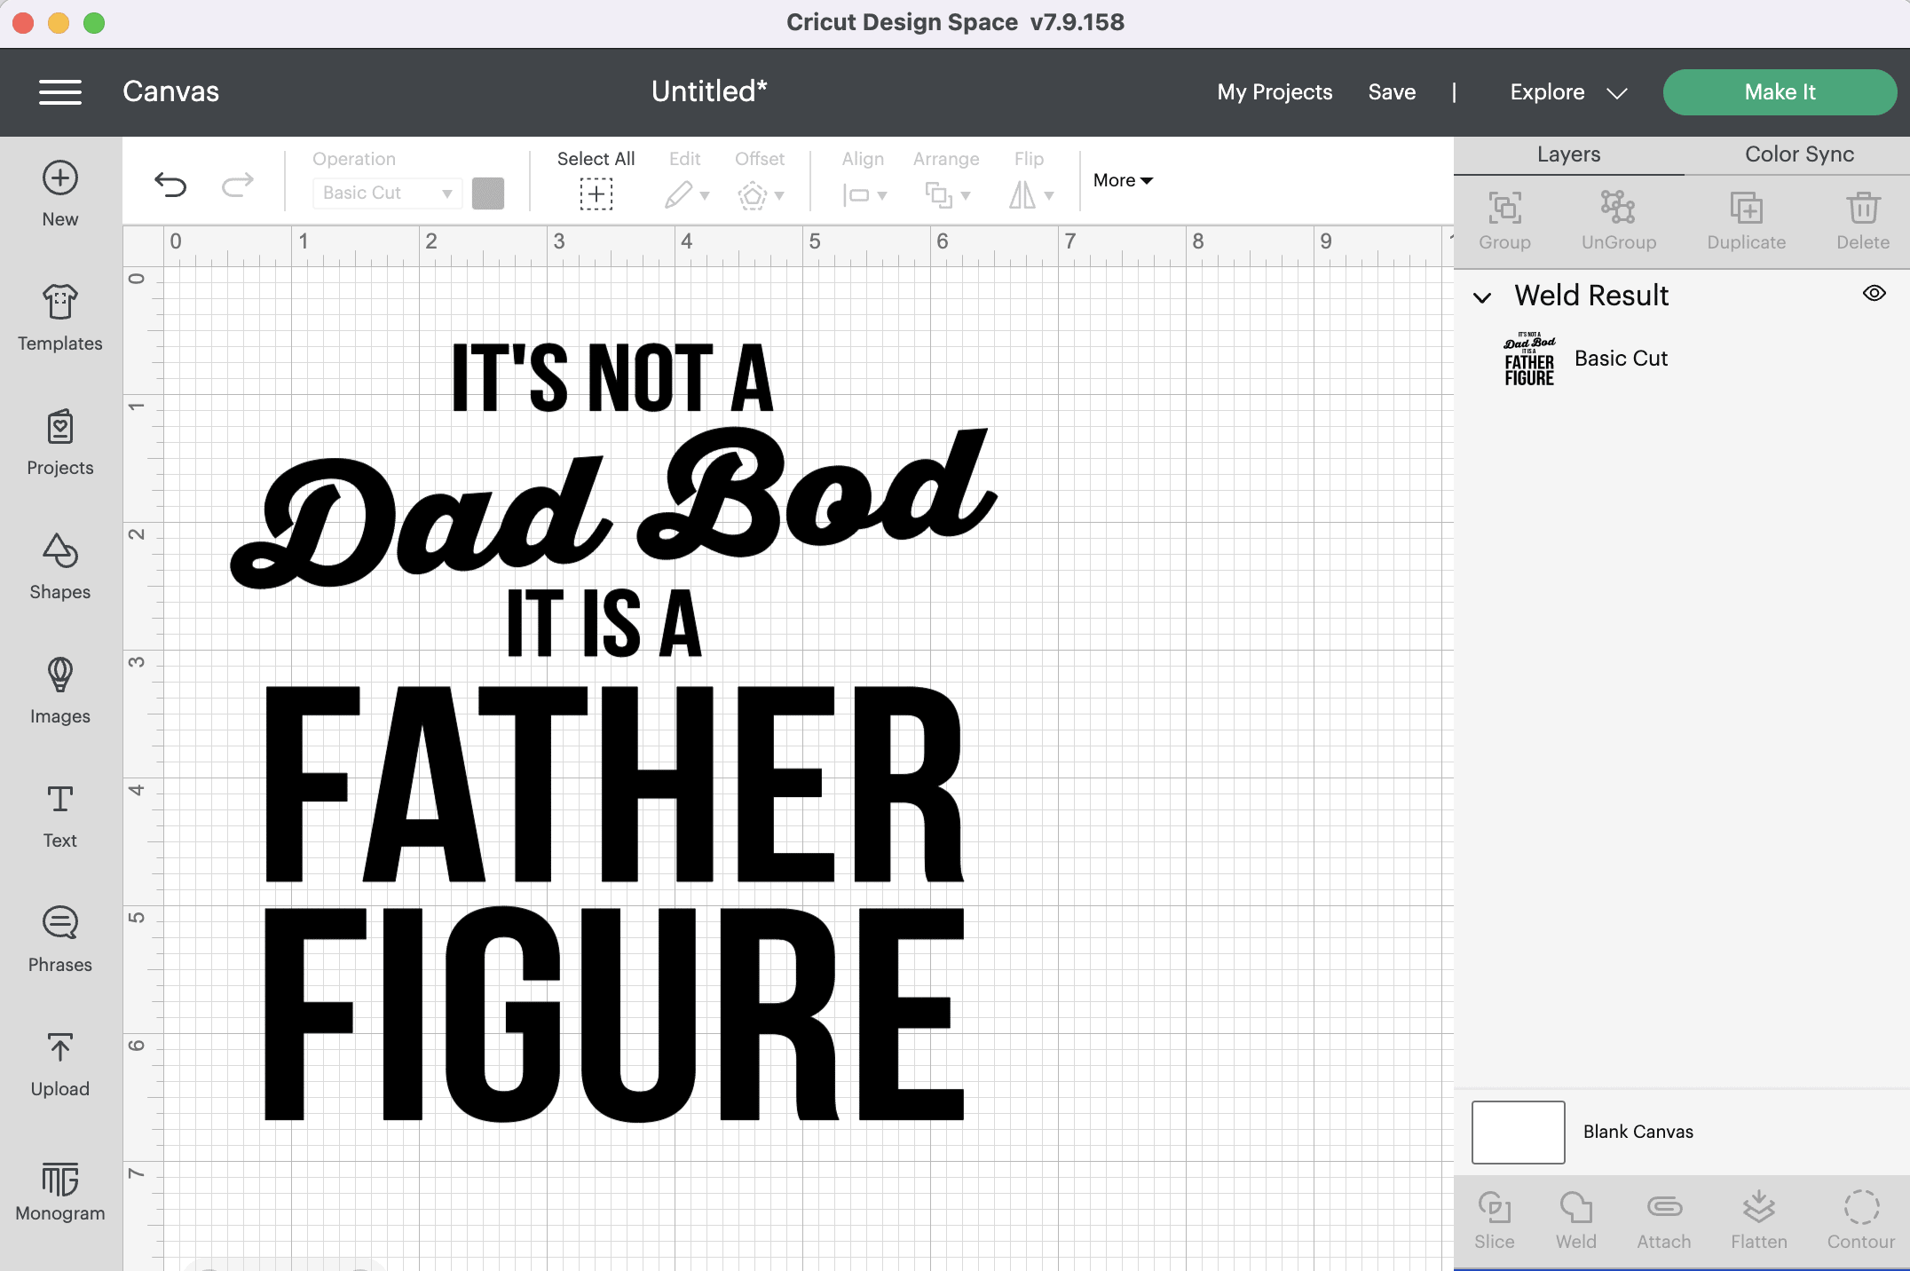
Task: Duplicate the selected layer
Action: click(1747, 220)
